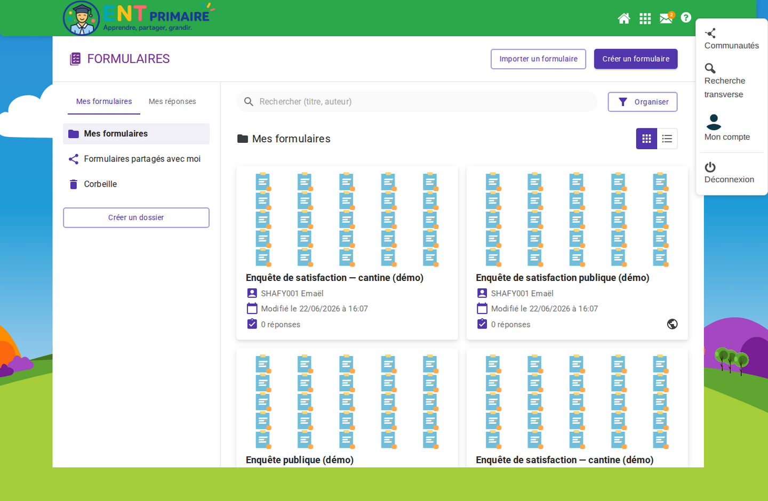Click the author icon on Enquête de satisfaction publique card

click(x=482, y=293)
